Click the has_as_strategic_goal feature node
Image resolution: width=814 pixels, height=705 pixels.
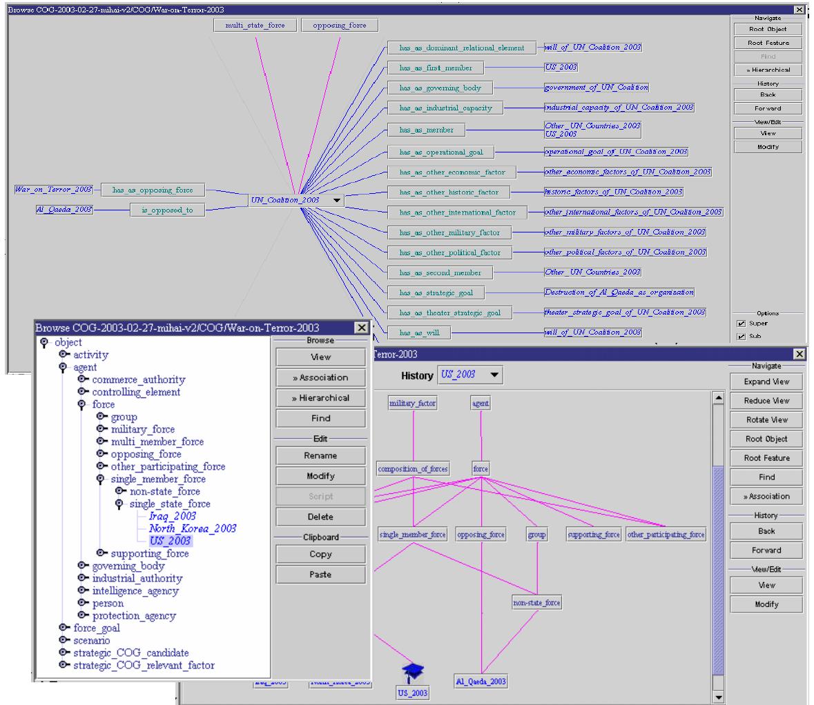[436, 292]
